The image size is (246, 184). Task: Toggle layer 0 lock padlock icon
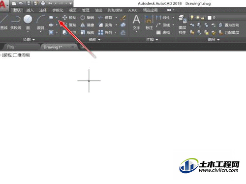point(203,18)
